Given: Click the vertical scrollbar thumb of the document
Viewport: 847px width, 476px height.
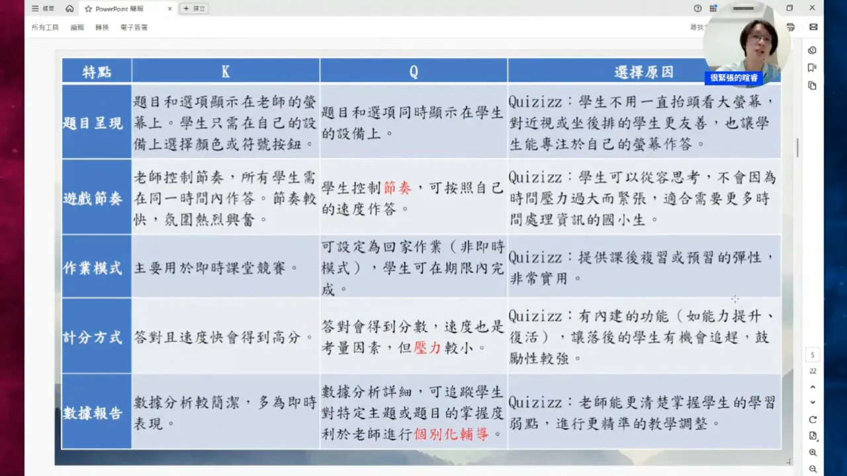Looking at the screenshot, I should point(797,147).
